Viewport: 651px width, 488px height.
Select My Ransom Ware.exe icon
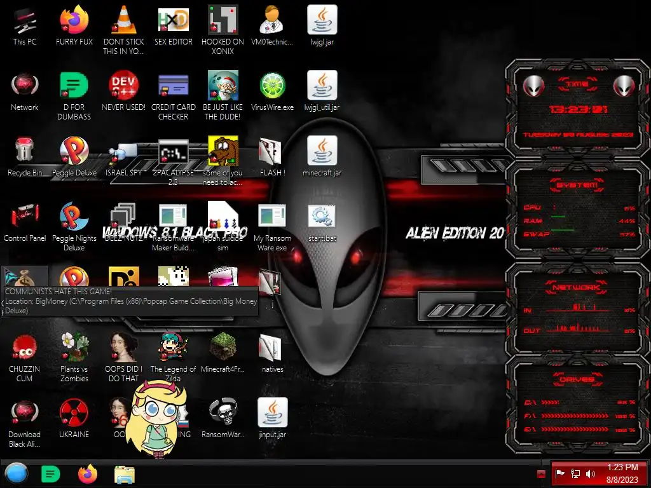click(x=272, y=216)
